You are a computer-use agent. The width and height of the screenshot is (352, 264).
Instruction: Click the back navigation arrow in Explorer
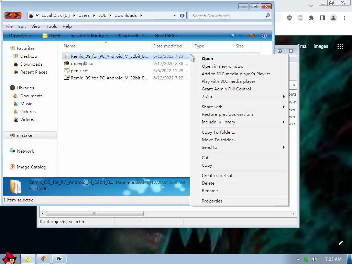pos(9,15)
